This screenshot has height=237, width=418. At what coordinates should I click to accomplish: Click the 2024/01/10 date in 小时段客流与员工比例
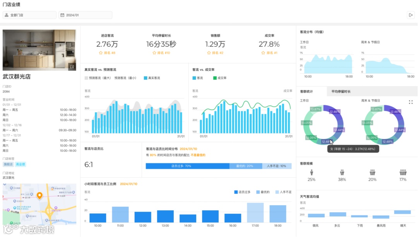[128, 184]
